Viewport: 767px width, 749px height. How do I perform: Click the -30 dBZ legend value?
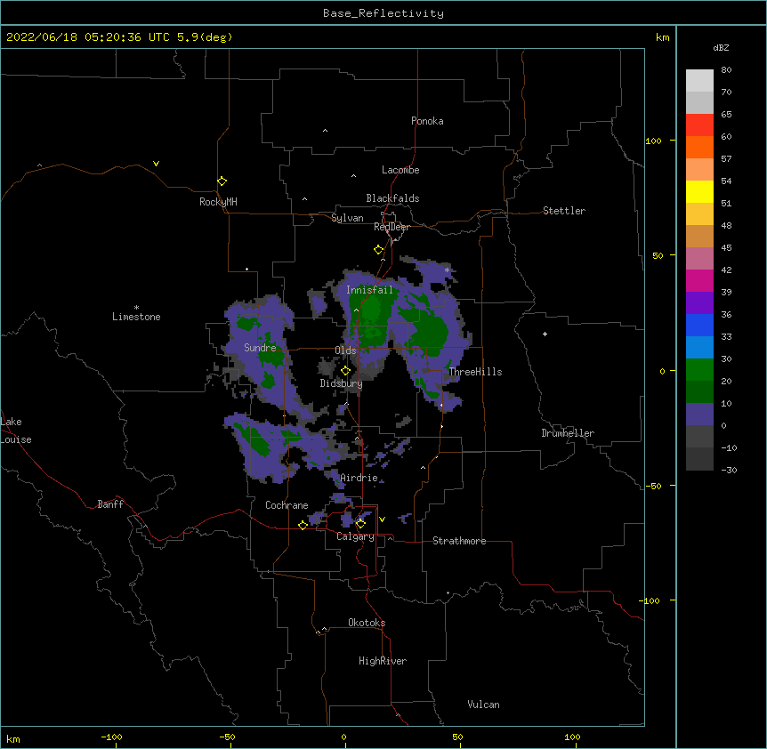click(x=729, y=471)
